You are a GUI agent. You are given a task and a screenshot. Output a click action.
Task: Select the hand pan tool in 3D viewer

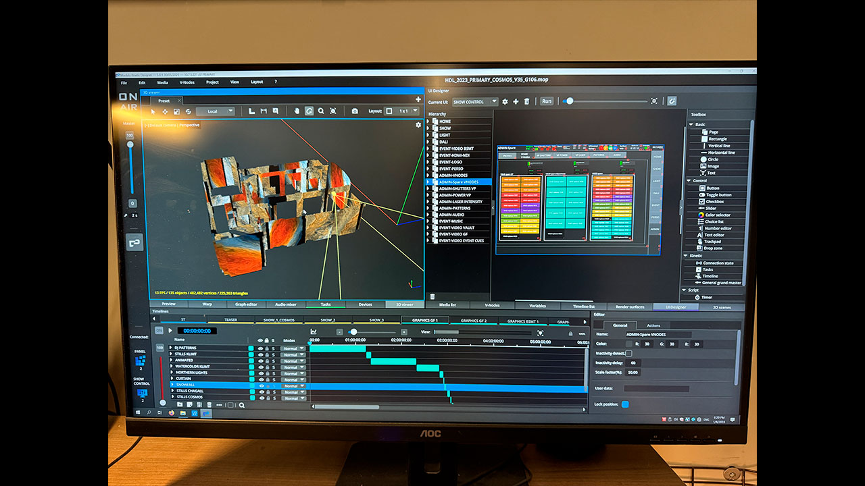[296, 111]
